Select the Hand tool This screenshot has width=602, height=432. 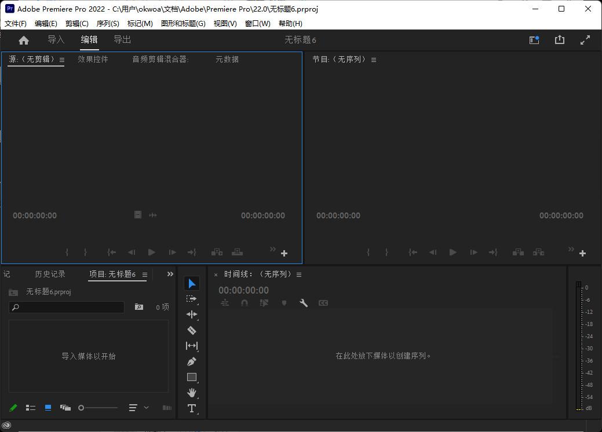click(192, 393)
